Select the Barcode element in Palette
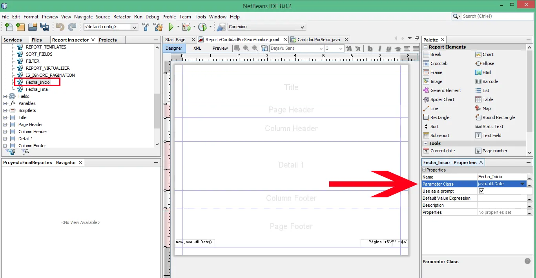Screen dimensions: 536x278 [x=490, y=81]
